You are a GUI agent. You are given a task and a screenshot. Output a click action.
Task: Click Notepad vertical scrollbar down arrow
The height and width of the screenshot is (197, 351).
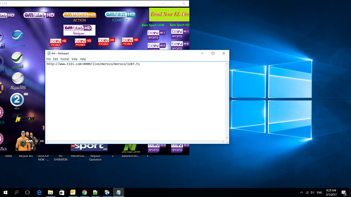point(227,138)
